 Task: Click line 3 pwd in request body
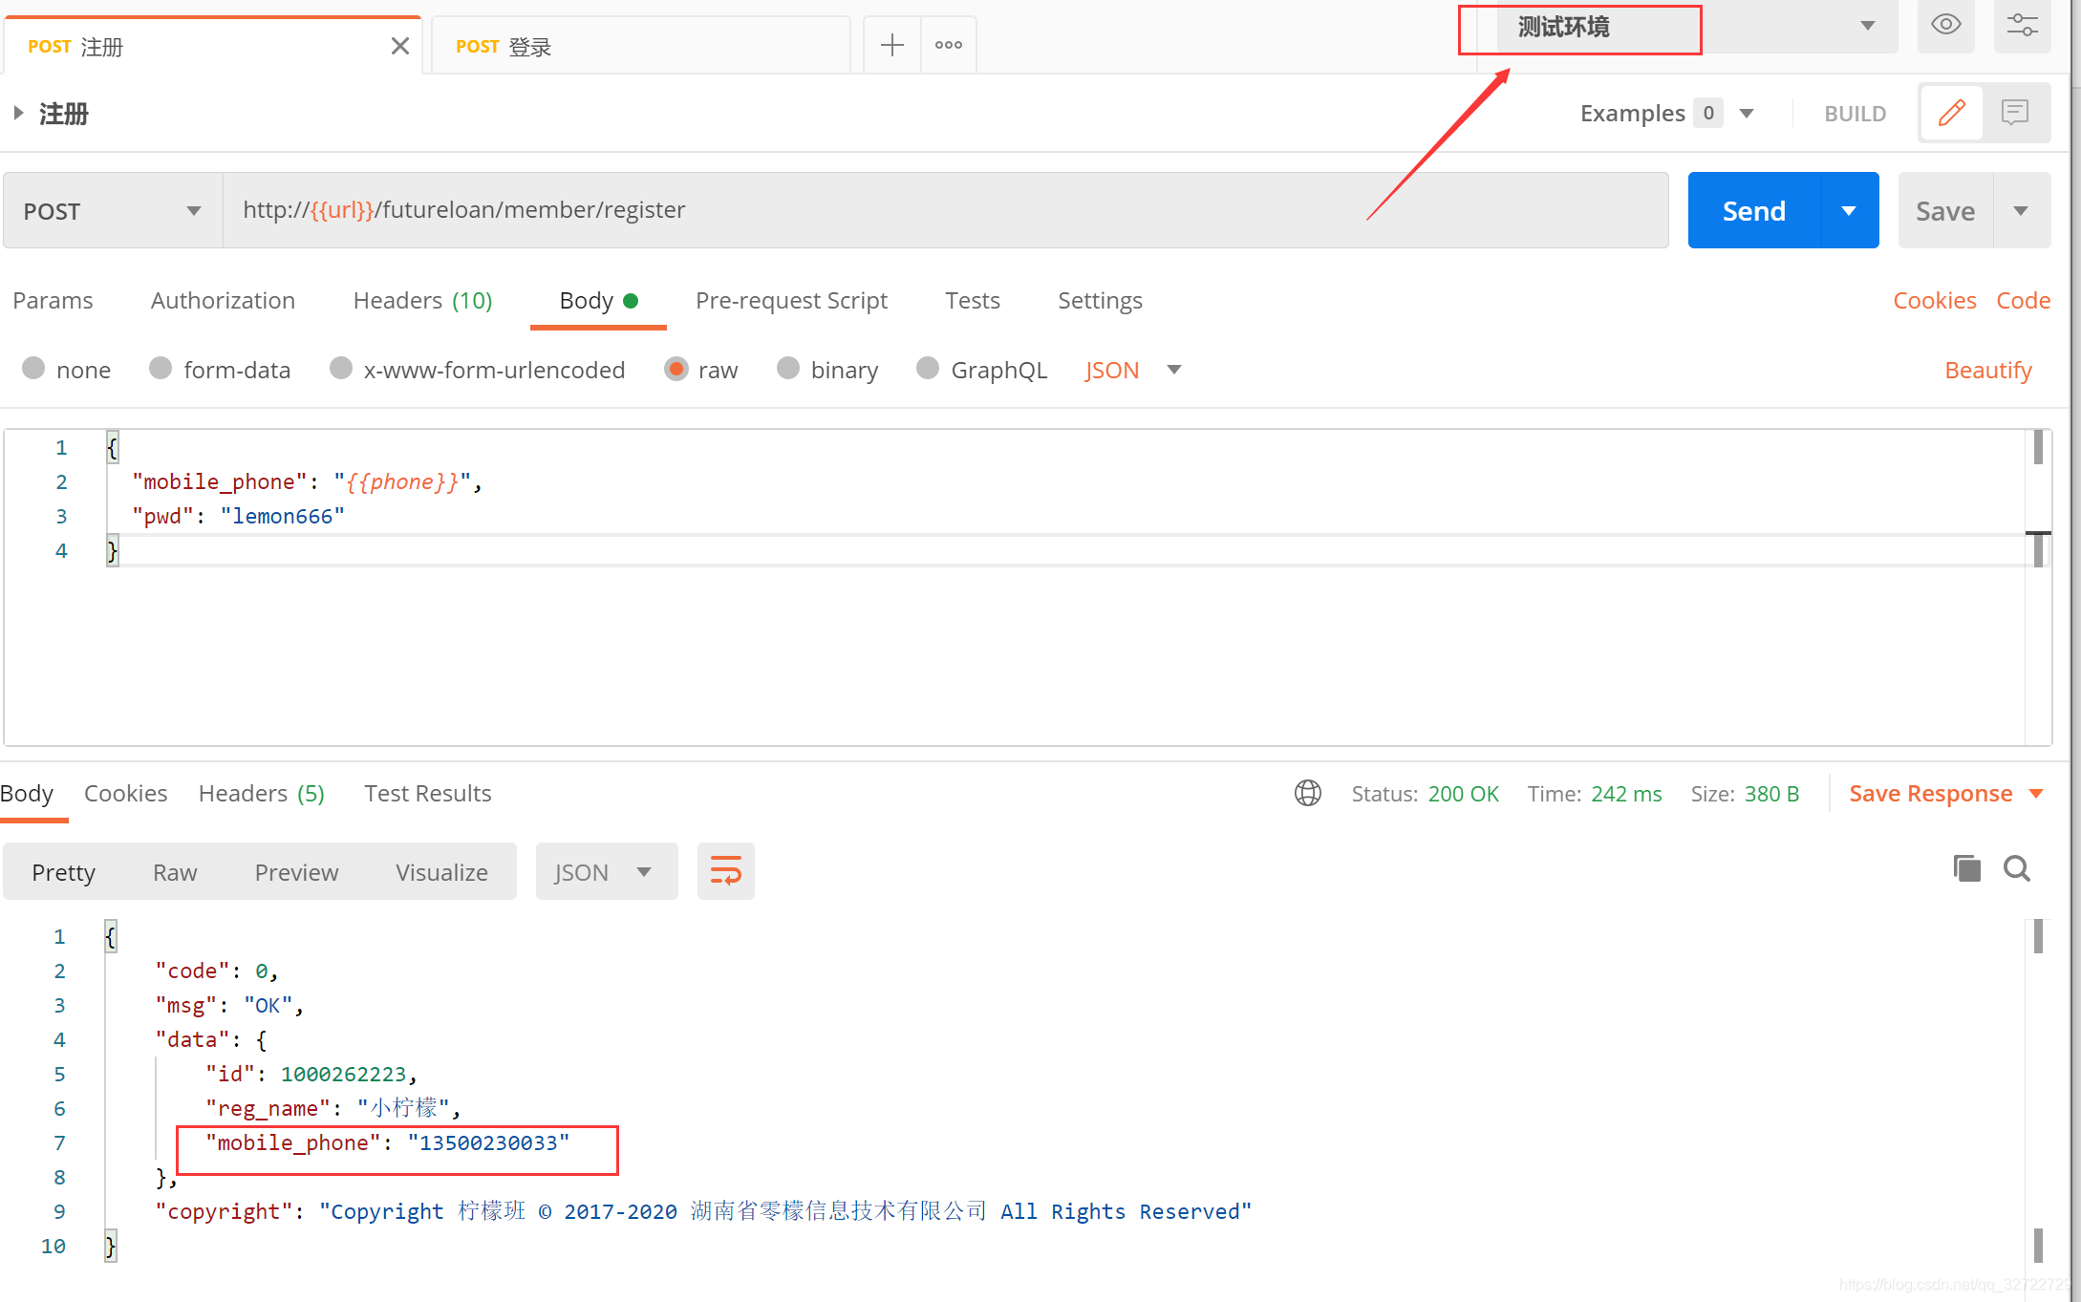[238, 516]
